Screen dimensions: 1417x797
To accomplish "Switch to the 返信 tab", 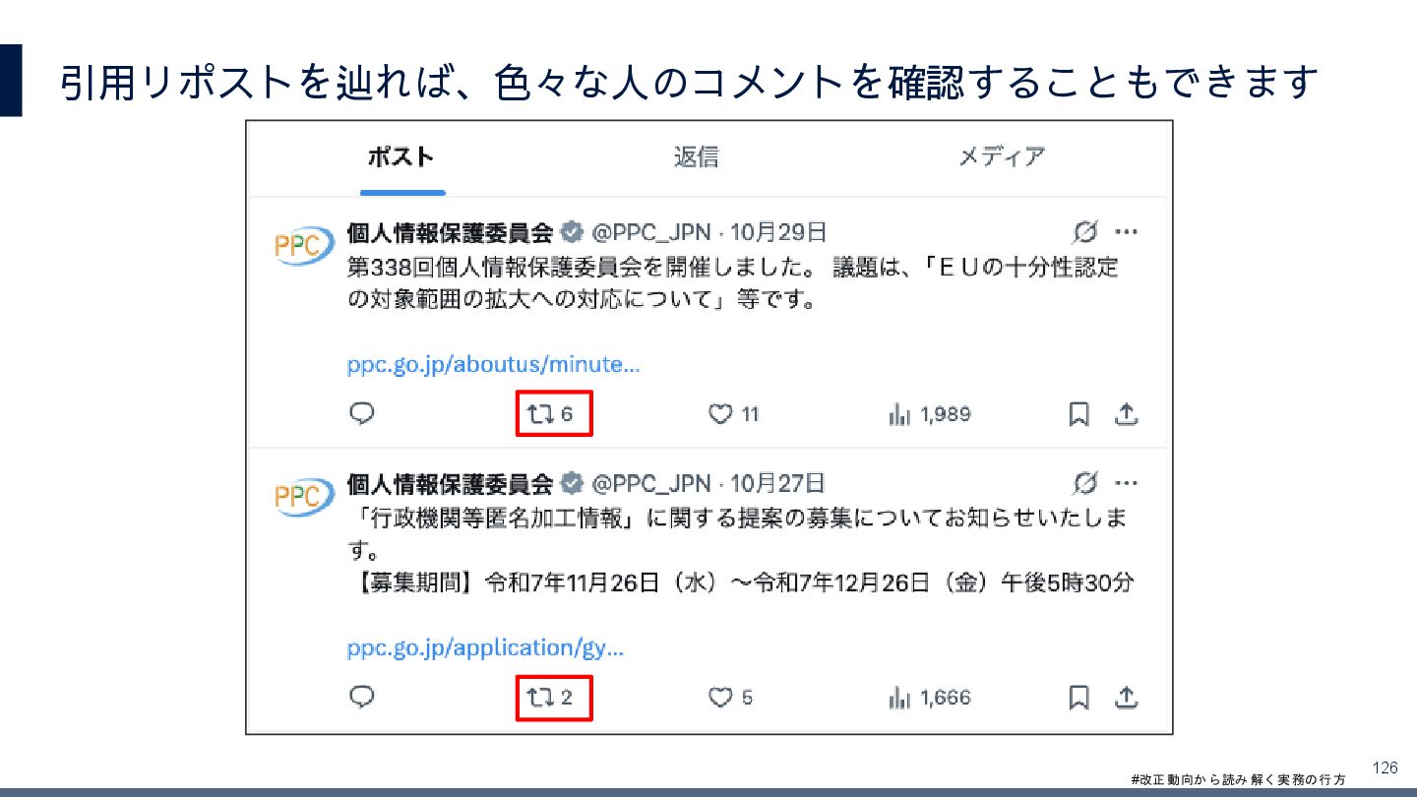I will click(x=696, y=157).
